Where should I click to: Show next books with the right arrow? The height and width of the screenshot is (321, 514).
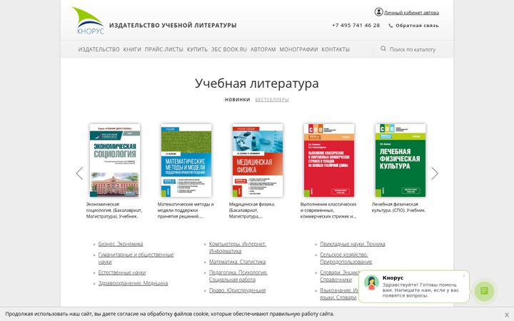click(434, 173)
